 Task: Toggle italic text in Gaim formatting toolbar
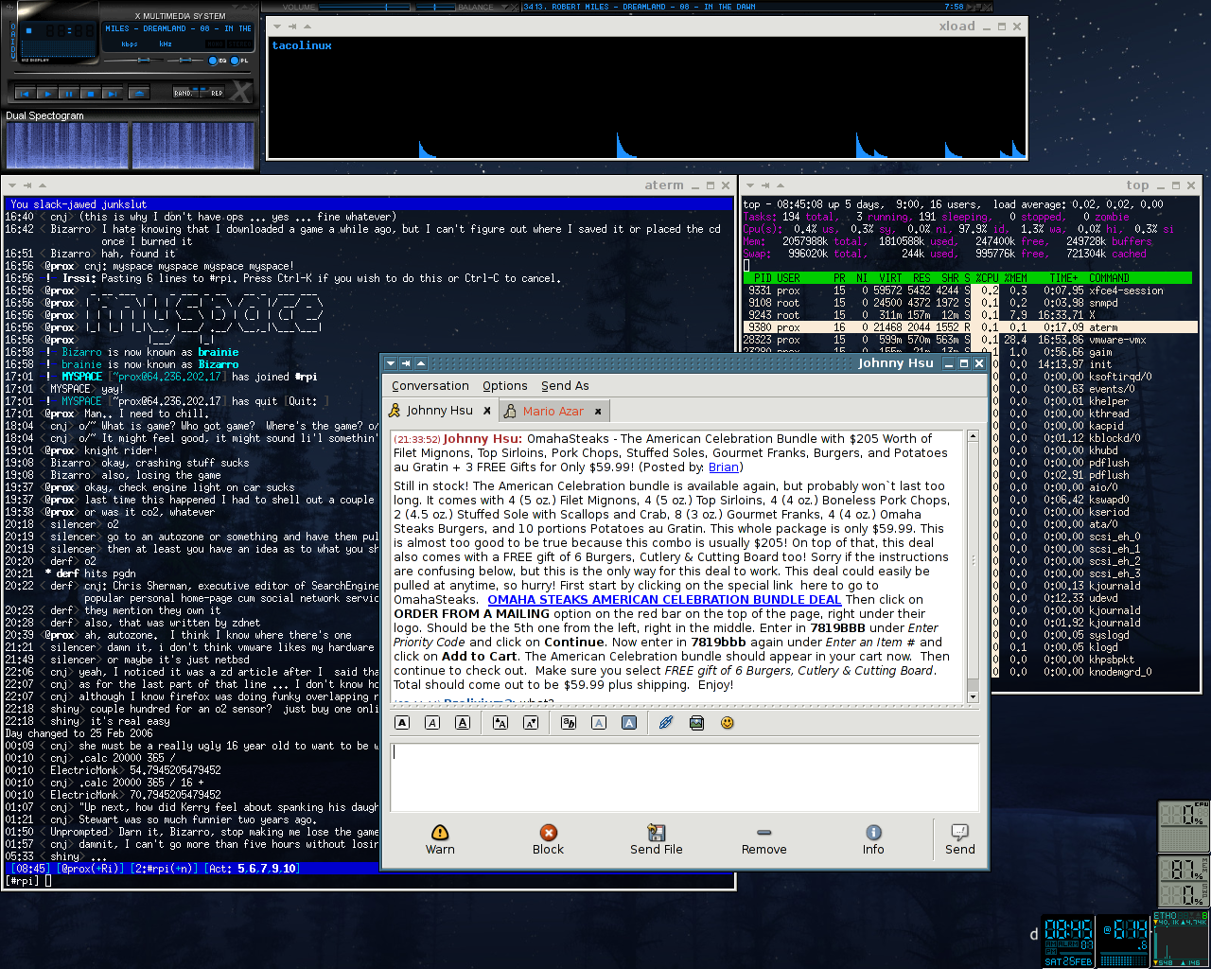click(x=432, y=723)
